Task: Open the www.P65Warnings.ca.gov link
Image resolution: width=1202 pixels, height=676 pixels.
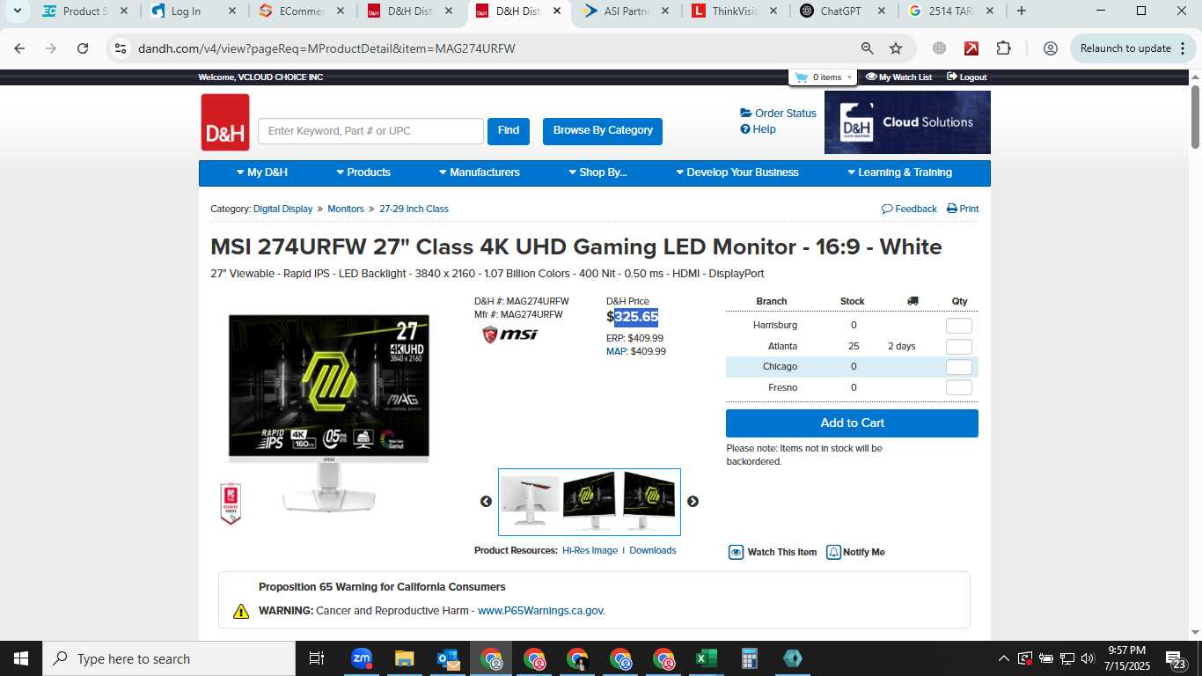Action: coord(541,611)
